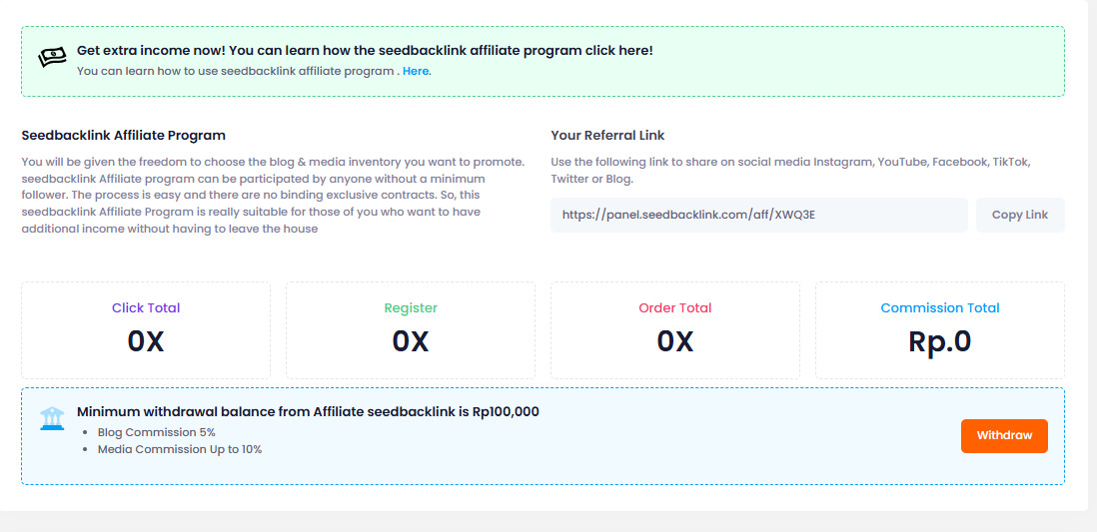Select the referral link URL field
This screenshot has height=532, width=1097.
click(759, 216)
